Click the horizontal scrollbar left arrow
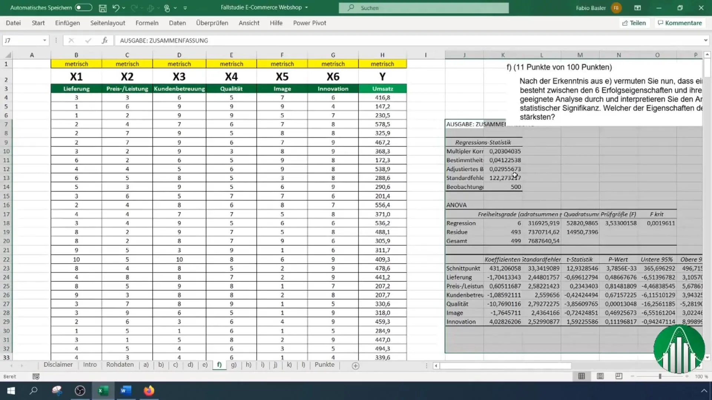712x400 pixels. (x=436, y=366)
